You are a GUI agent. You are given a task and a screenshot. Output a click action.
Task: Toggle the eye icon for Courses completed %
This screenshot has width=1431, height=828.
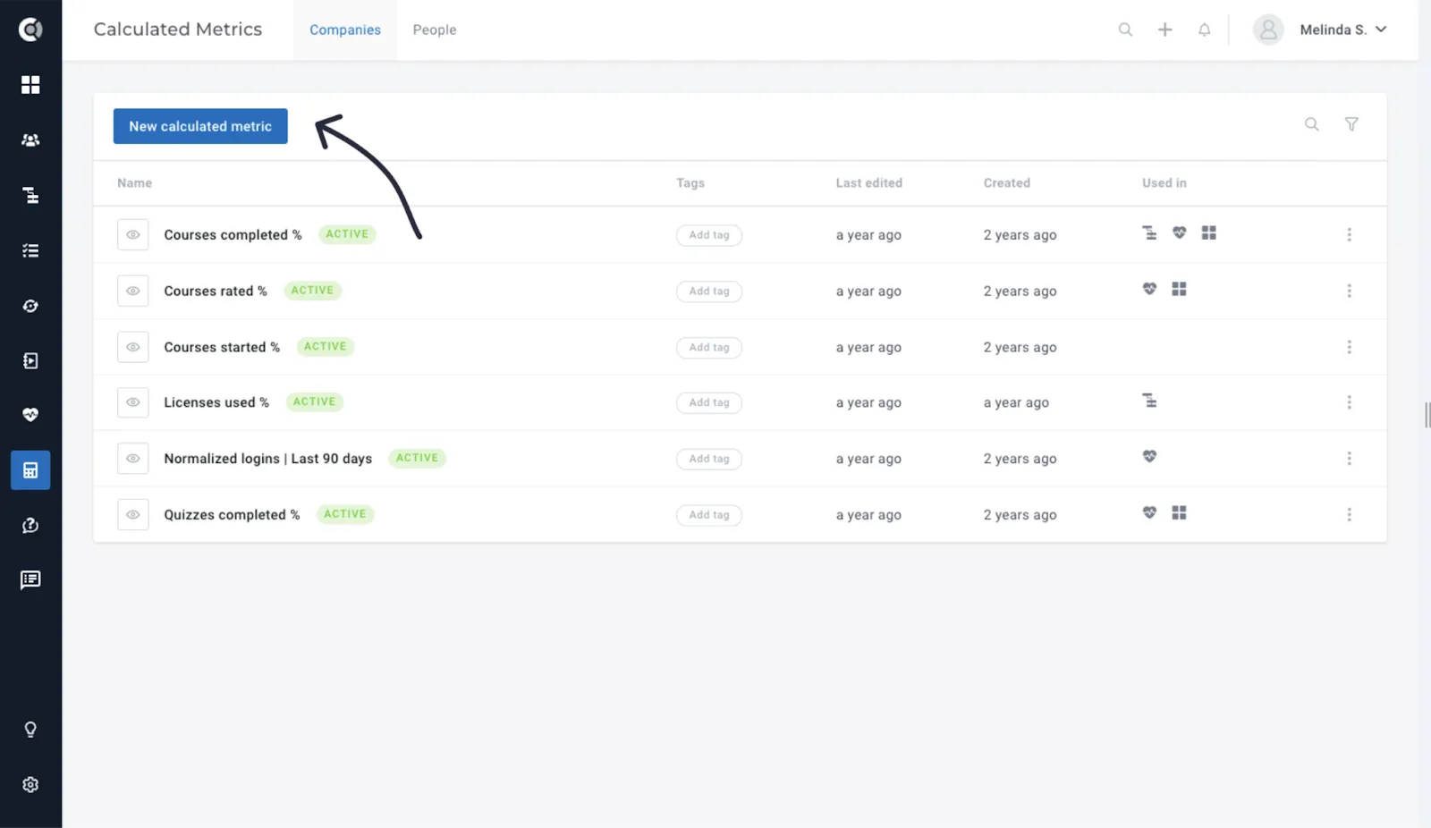(133, 235)
